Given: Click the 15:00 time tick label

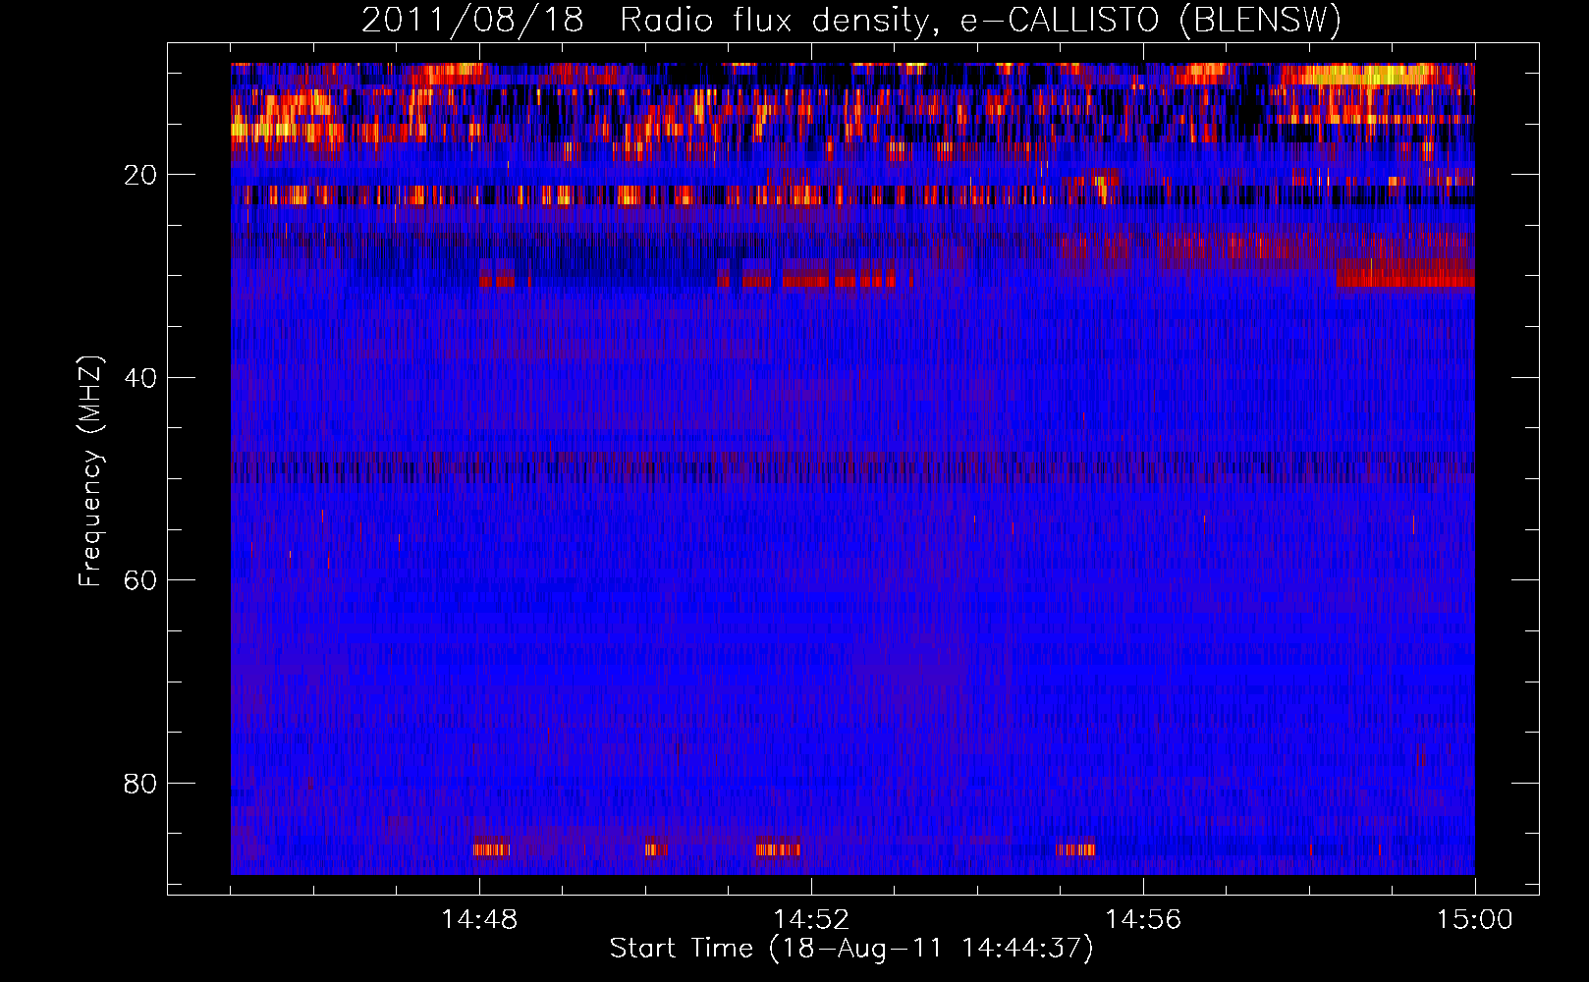Looking at the screenshot, I should click(1475, 920).
